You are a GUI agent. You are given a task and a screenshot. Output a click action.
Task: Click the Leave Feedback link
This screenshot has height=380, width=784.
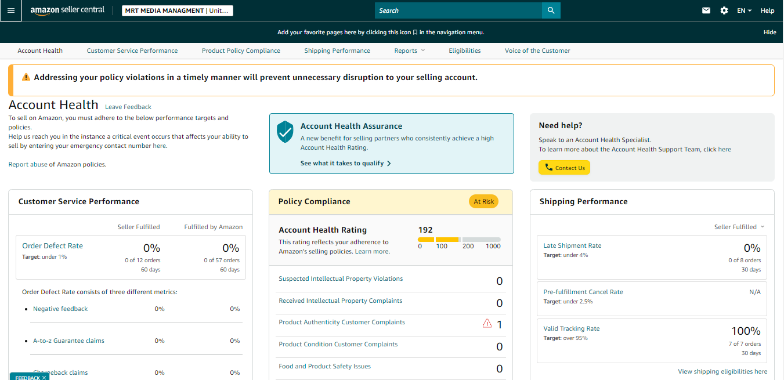[128, 107]
